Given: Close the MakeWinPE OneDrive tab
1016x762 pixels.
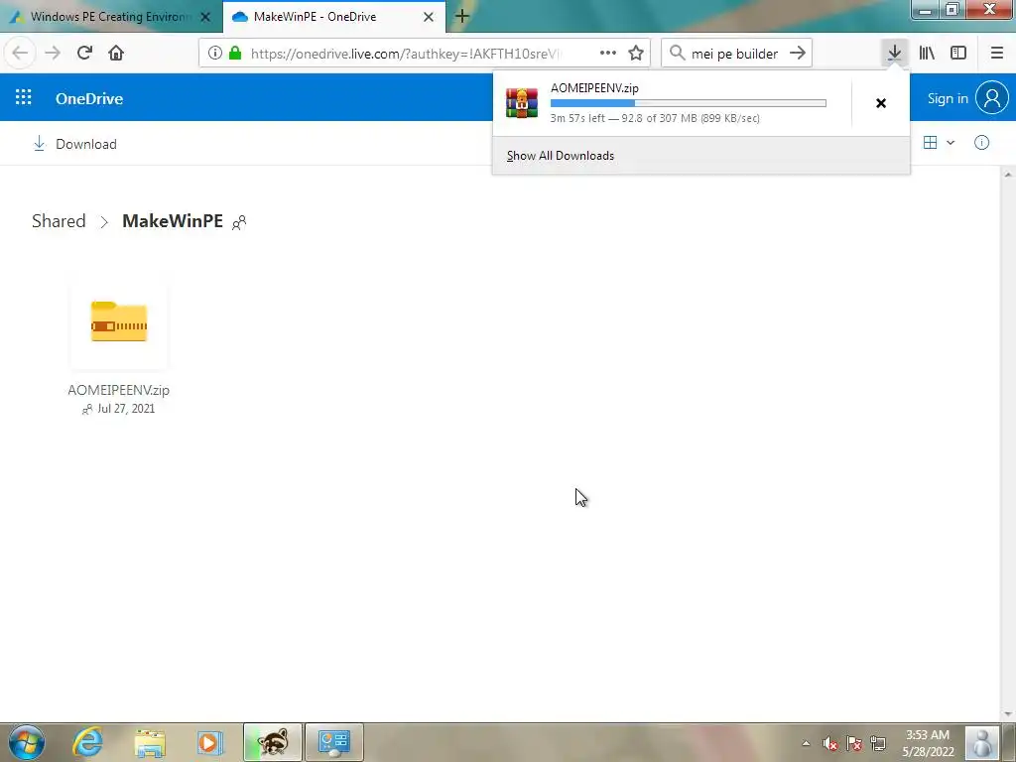Looking at the screenshot, I should pyautogui.click(x=429, y=17).
